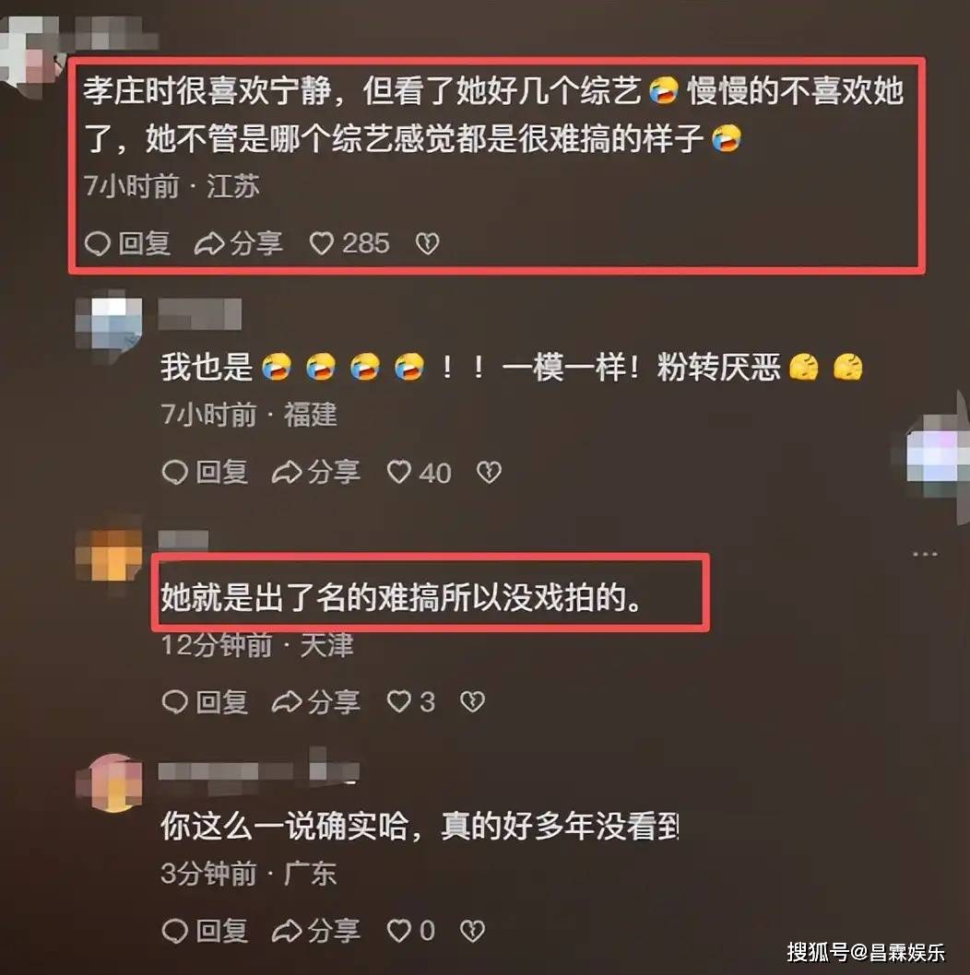Like the top comment with 285 likes
This screenshot has height=975, width=970.
[349, 243]
